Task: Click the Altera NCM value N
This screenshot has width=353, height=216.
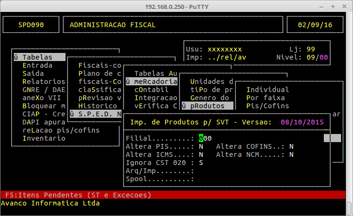Action: (x=291, y=154)
